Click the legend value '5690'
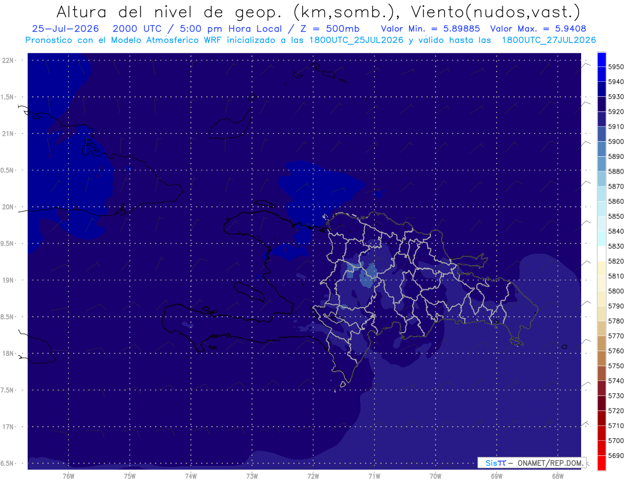The width and height of the screenshot is (626, 483). click(x=616, y=455)
